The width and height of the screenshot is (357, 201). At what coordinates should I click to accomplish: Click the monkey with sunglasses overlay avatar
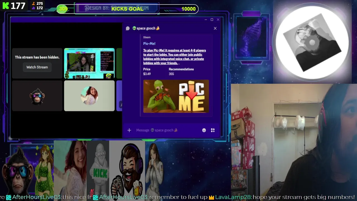pos(18,171)
